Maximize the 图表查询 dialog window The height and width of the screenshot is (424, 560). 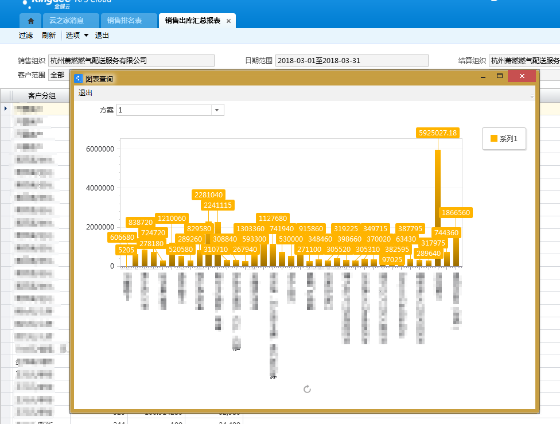[499, 76]
